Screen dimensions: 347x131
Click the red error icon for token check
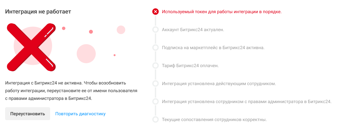156,12
